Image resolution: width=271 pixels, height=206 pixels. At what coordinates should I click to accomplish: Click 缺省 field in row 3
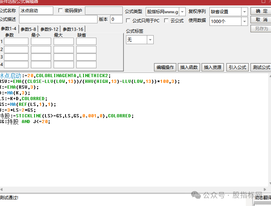[86, 57]
